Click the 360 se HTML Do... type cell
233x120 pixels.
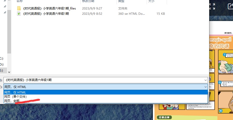(132, 13)
